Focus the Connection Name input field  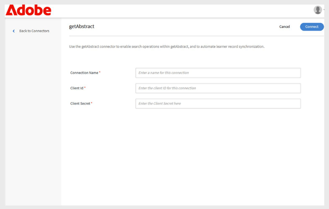click(x=218, y=73)
